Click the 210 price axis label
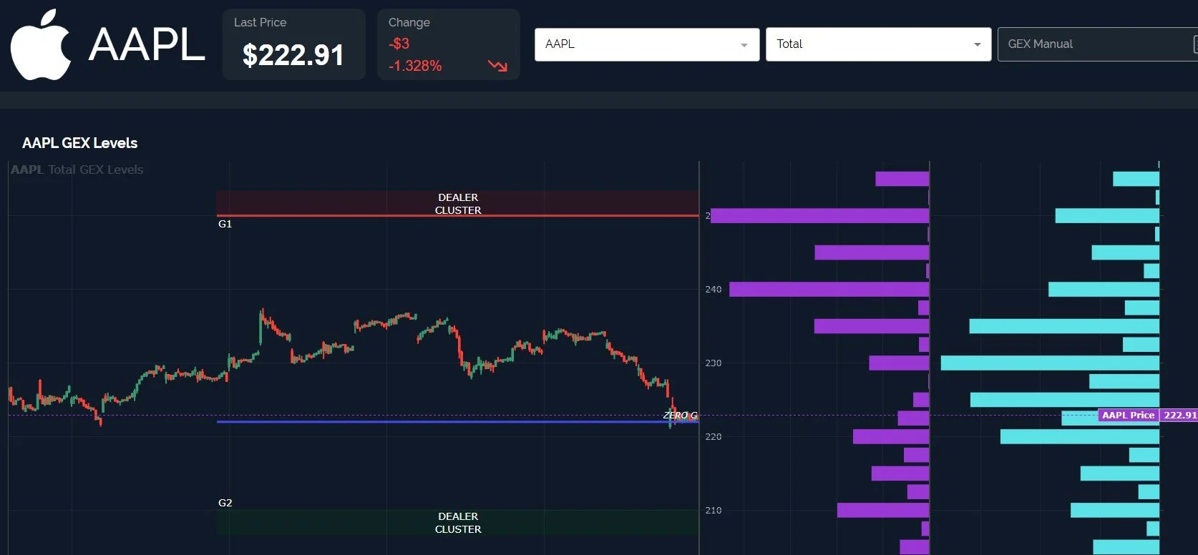This screenshot has width=1198, height=555. click(714, 511)
